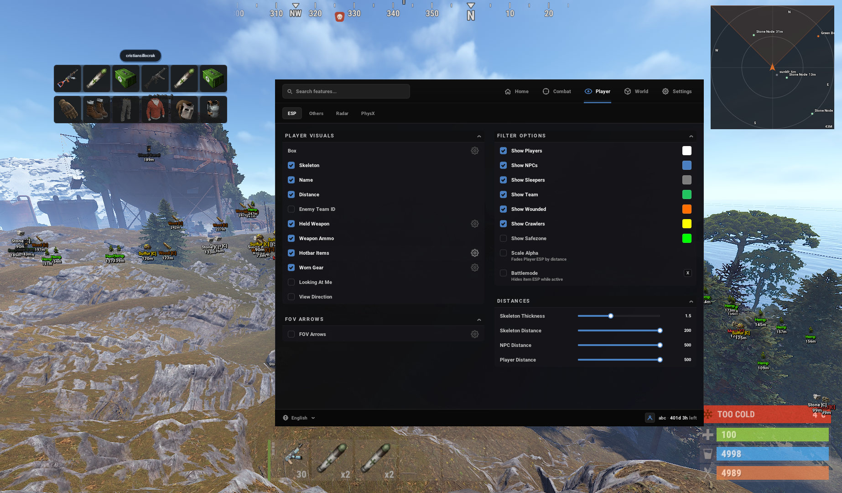842x493 pixels.
Task: Collapse the Filter Options section
Action: (x=691, y=136)
